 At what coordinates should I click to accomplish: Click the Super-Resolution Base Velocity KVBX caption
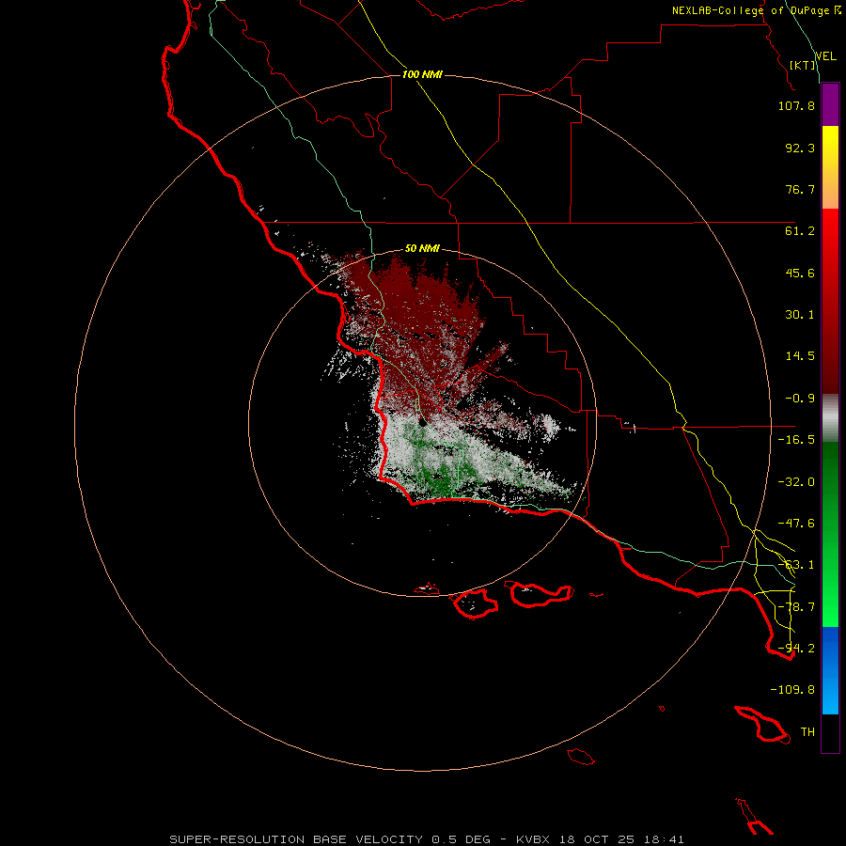coord(427,839)
